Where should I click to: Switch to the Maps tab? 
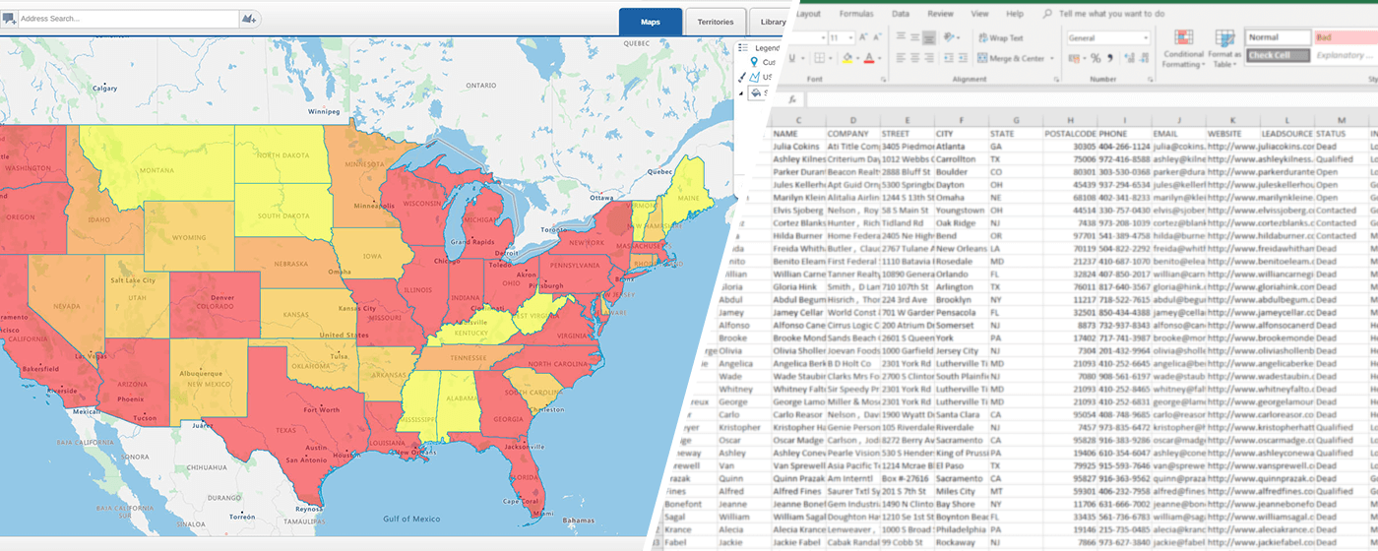(x=650, y=22)
